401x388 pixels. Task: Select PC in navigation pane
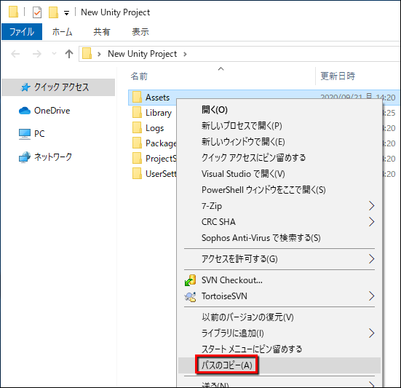[x=39, y=133]
